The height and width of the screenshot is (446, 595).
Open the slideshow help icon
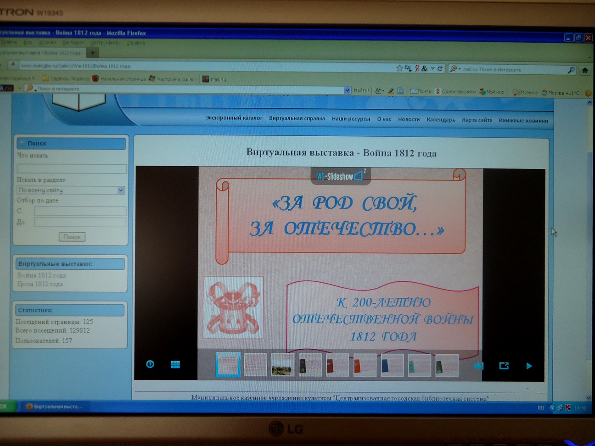coord(150,364)
